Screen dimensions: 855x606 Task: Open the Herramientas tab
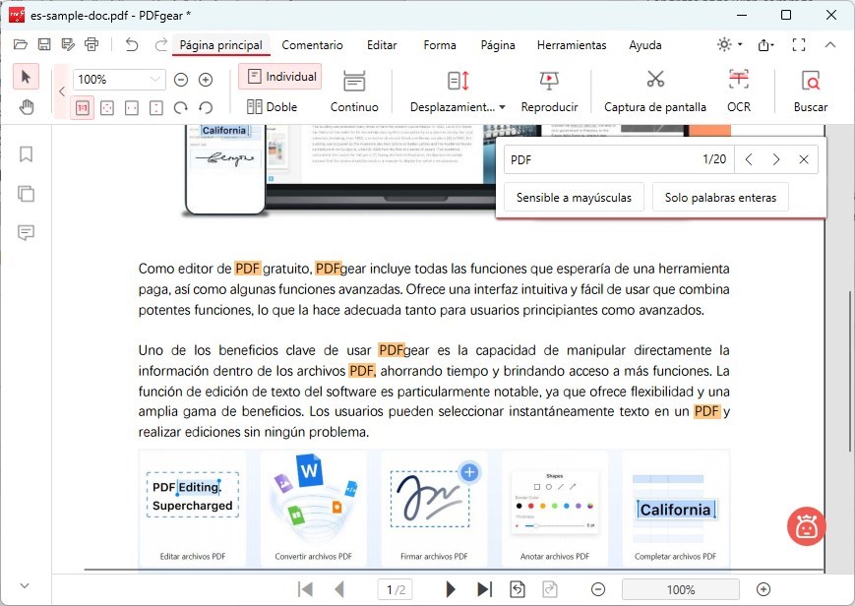click(572, 45)
